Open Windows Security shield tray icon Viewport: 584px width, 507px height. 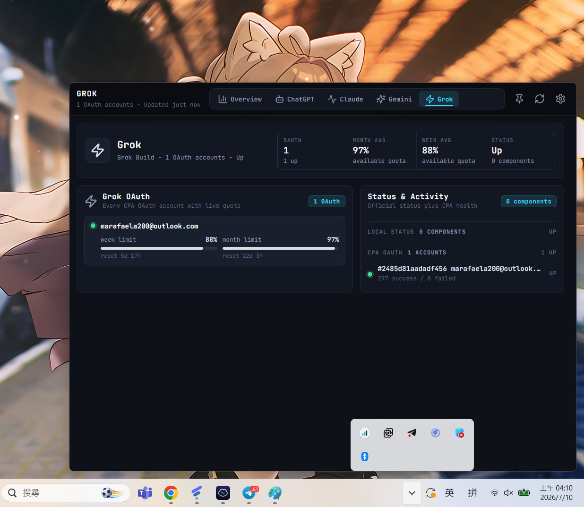click(x=459, y=433)
